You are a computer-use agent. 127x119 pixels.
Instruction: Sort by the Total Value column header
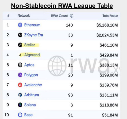[110, 16]
